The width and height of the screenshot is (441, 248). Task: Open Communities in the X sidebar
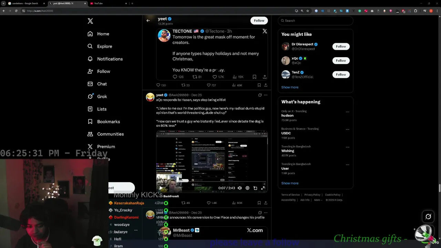(x=105, y=134)
